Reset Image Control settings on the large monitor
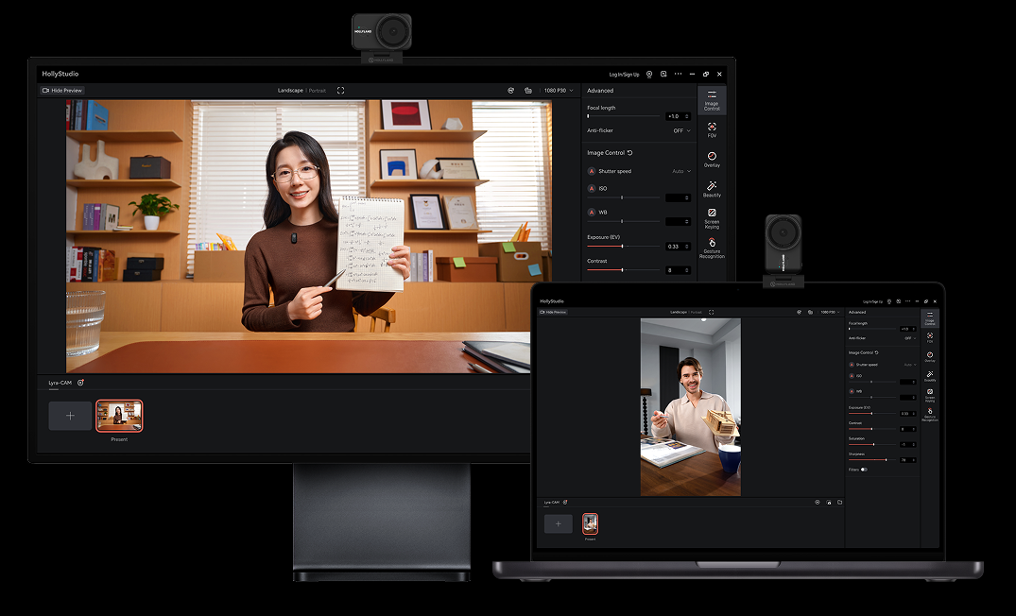1016x616 pixels. pos(630,152)
